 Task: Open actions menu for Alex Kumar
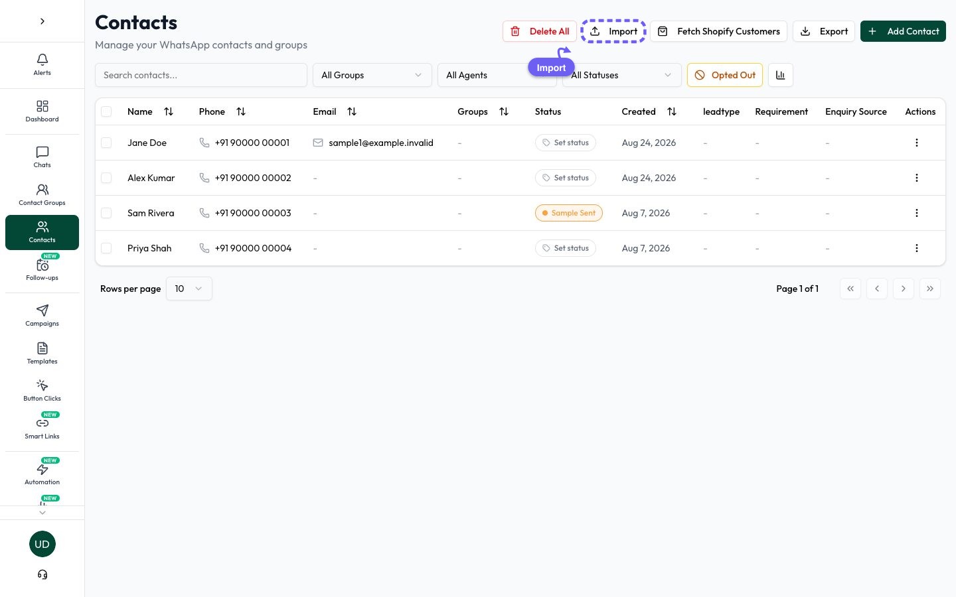[x=917, y=178]
